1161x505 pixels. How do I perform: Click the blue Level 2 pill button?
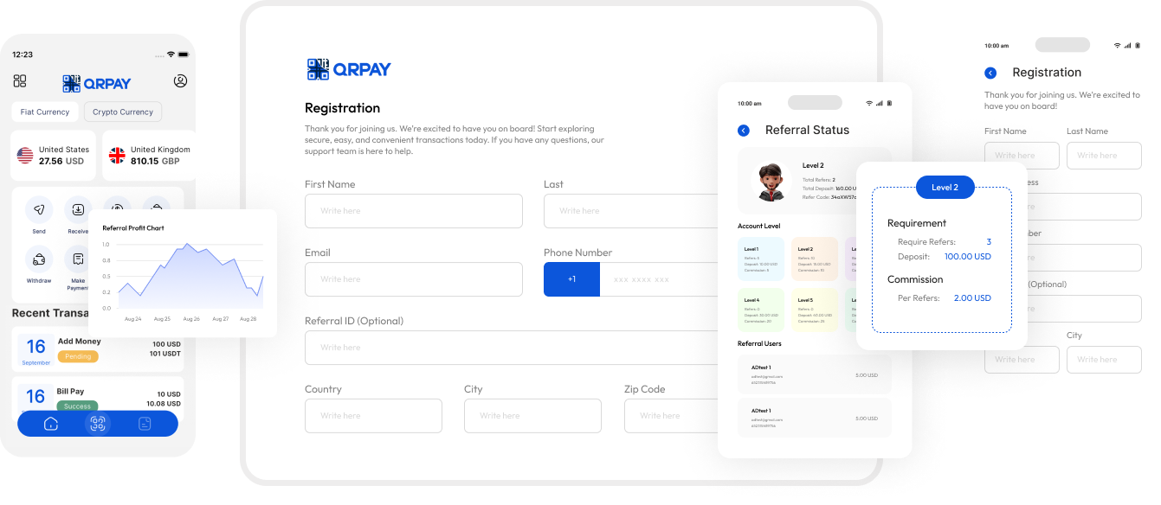[945, 188]
